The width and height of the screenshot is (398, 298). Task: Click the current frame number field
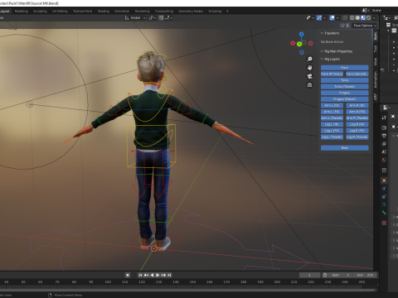[x=309, y=275]
